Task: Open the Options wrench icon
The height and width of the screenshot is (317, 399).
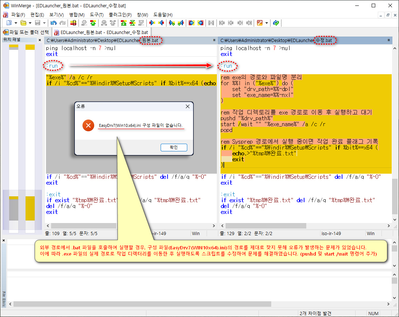Action: (x=260, y=23)
